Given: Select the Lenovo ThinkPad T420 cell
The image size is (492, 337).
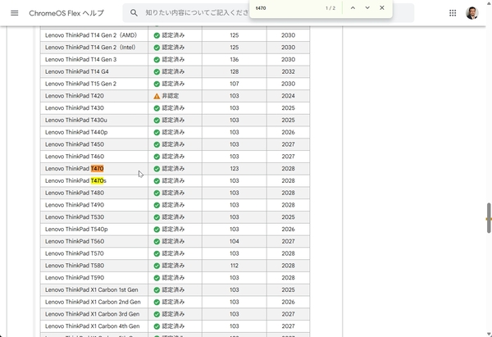Looking at the screenshot, I should [94, 96].
